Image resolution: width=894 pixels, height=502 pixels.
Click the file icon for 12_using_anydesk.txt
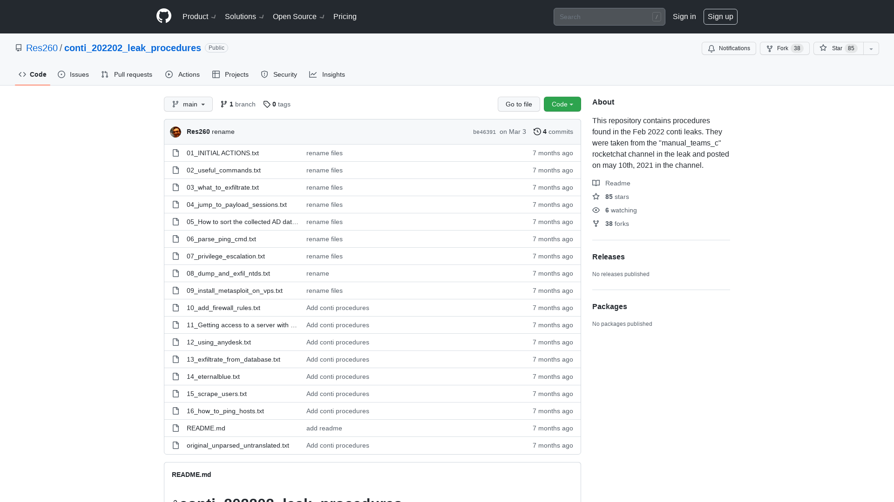pyautogui.click(x=176, y=342)
